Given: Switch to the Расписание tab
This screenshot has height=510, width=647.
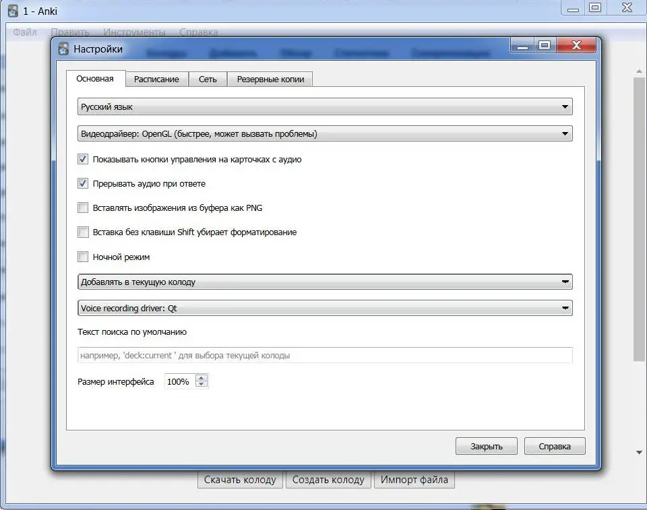Looking at the screenshot, I should [x=156, y=79].
